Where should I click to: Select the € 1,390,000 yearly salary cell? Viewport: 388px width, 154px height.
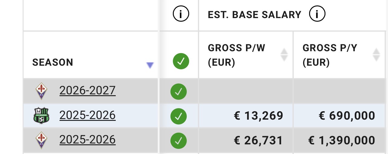coord(341,140)
